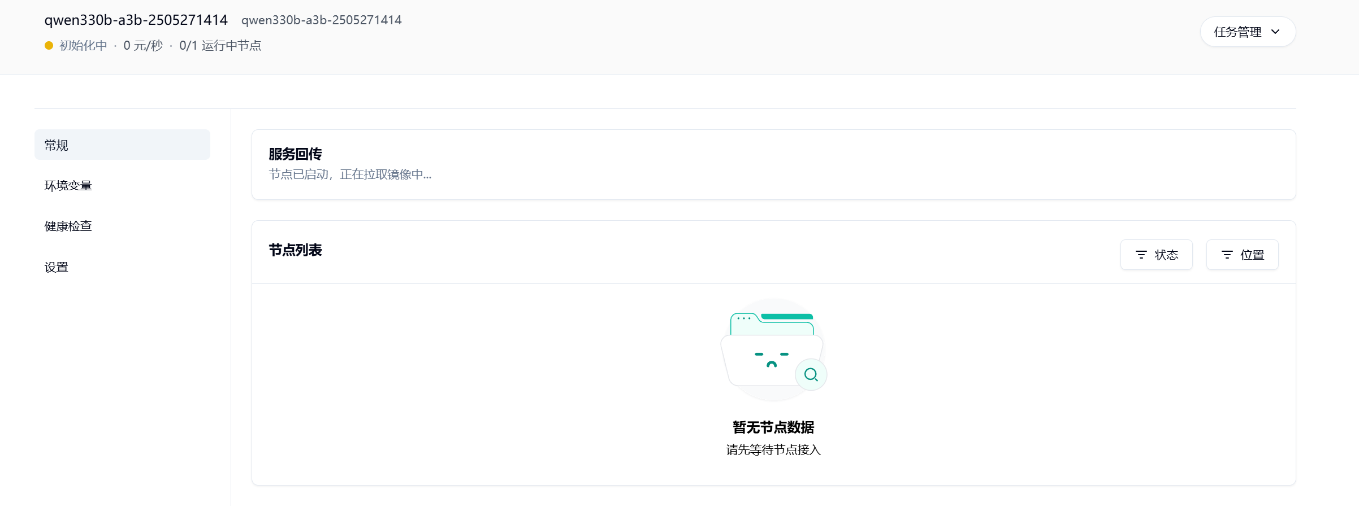Select the 常规 sidebar tab

(x=122, y=145)
